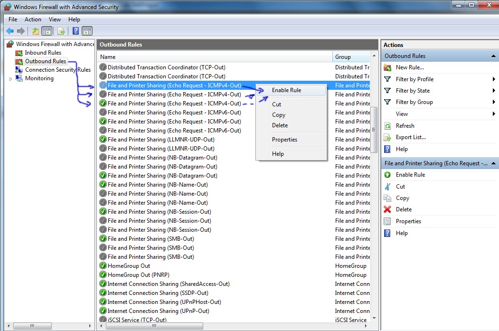Click the Connection Security Rules tree icon
The height and width of the screenshot is (331, 499).
coord(19,70)
